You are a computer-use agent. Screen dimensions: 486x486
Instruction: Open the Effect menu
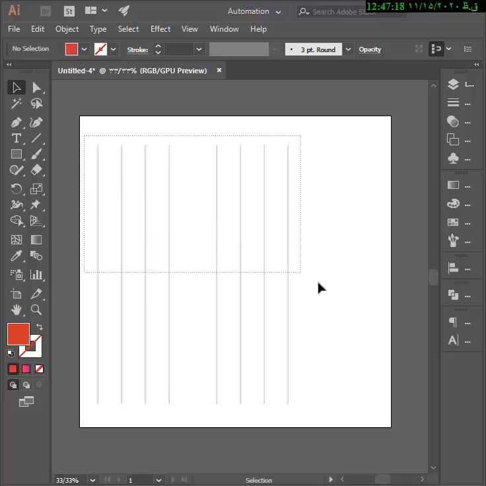click(160, 29)
